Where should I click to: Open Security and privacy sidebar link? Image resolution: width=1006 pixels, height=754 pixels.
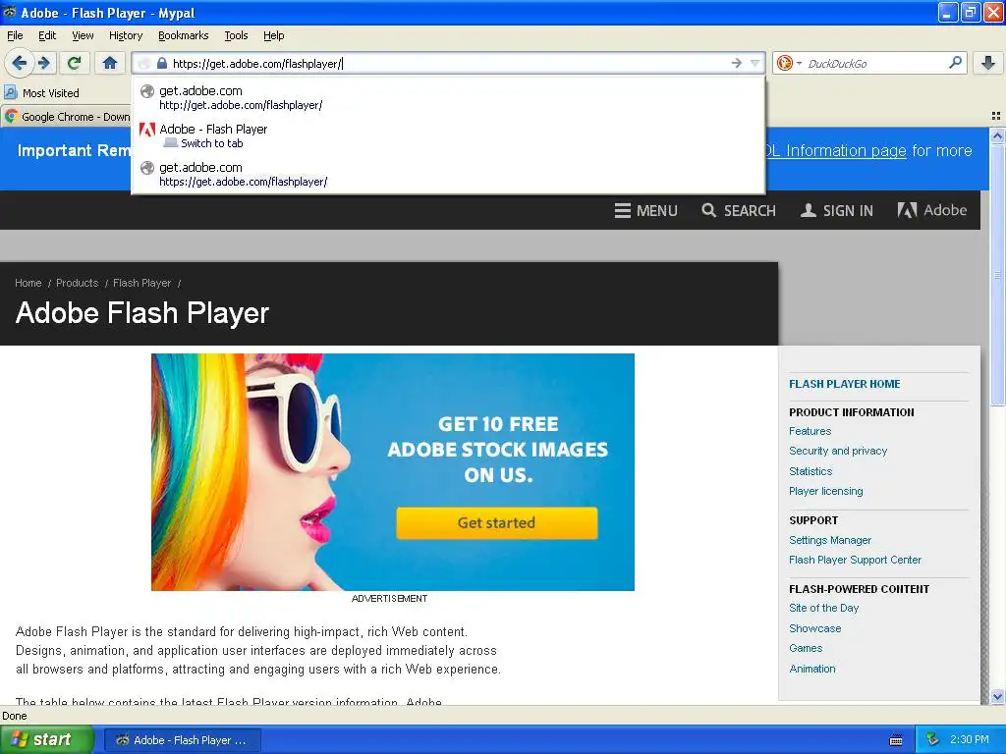838,451
